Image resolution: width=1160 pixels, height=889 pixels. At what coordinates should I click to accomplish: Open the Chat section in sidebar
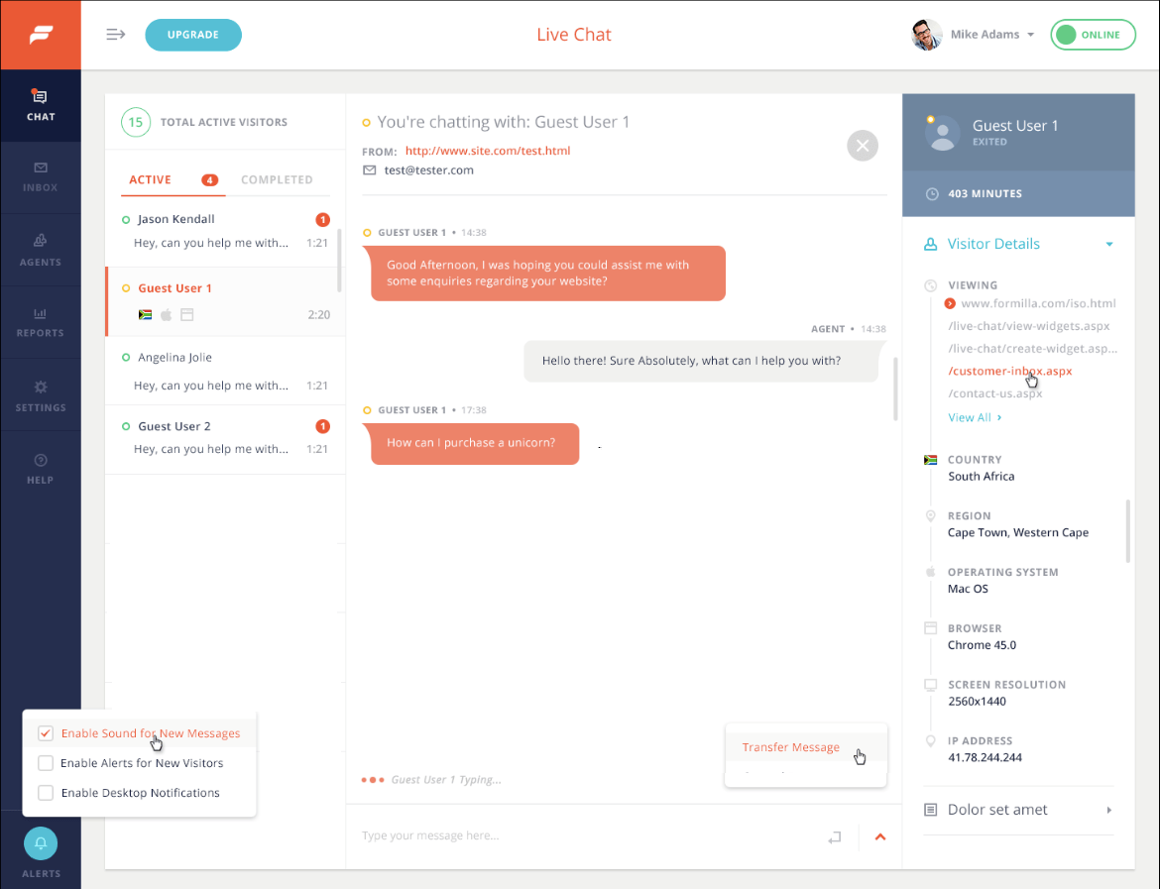click(x=41, y=105)
